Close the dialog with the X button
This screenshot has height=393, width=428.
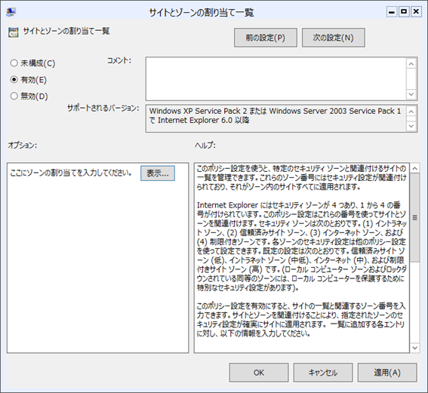(416, 12)
